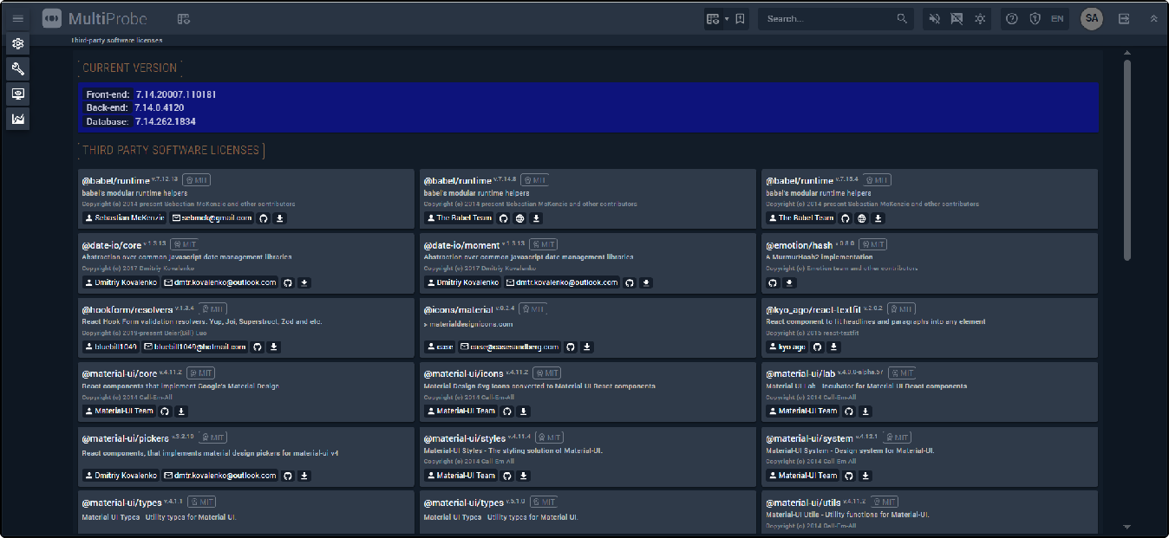This screenshot has height=538, width=1169.
Task: Click the security shield icon
Action: [x=1035, y=18]
